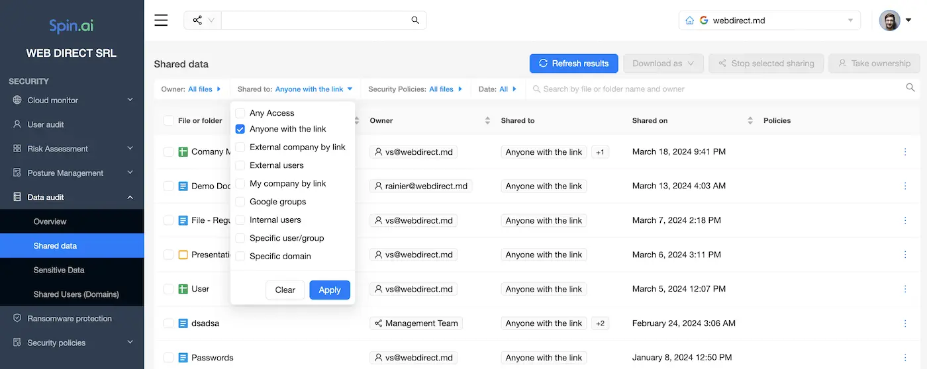The image size is (927, 369).
Task: Go to Shared Users (Domains) page
Action: (76, 294)
